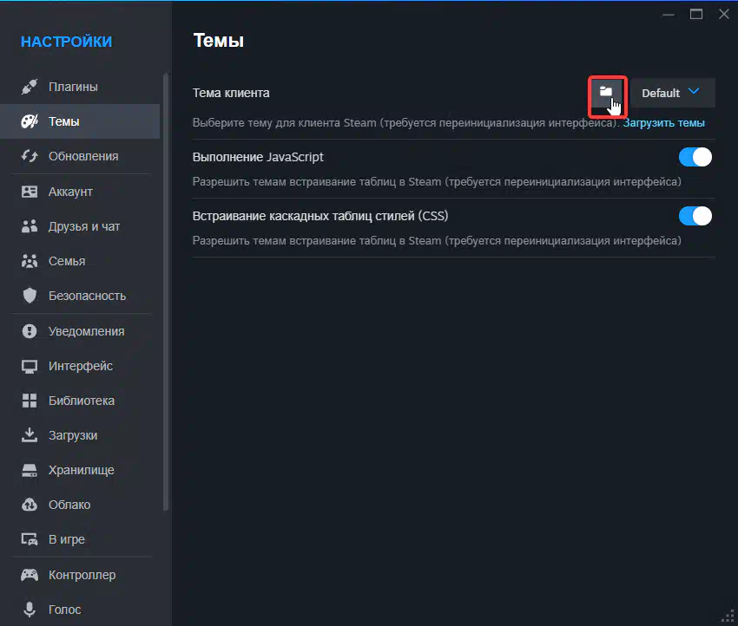
Task: Open Загрузки settings
Action: (80, 435)
